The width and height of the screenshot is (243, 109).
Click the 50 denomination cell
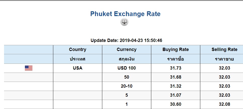(x=126, y=77)
